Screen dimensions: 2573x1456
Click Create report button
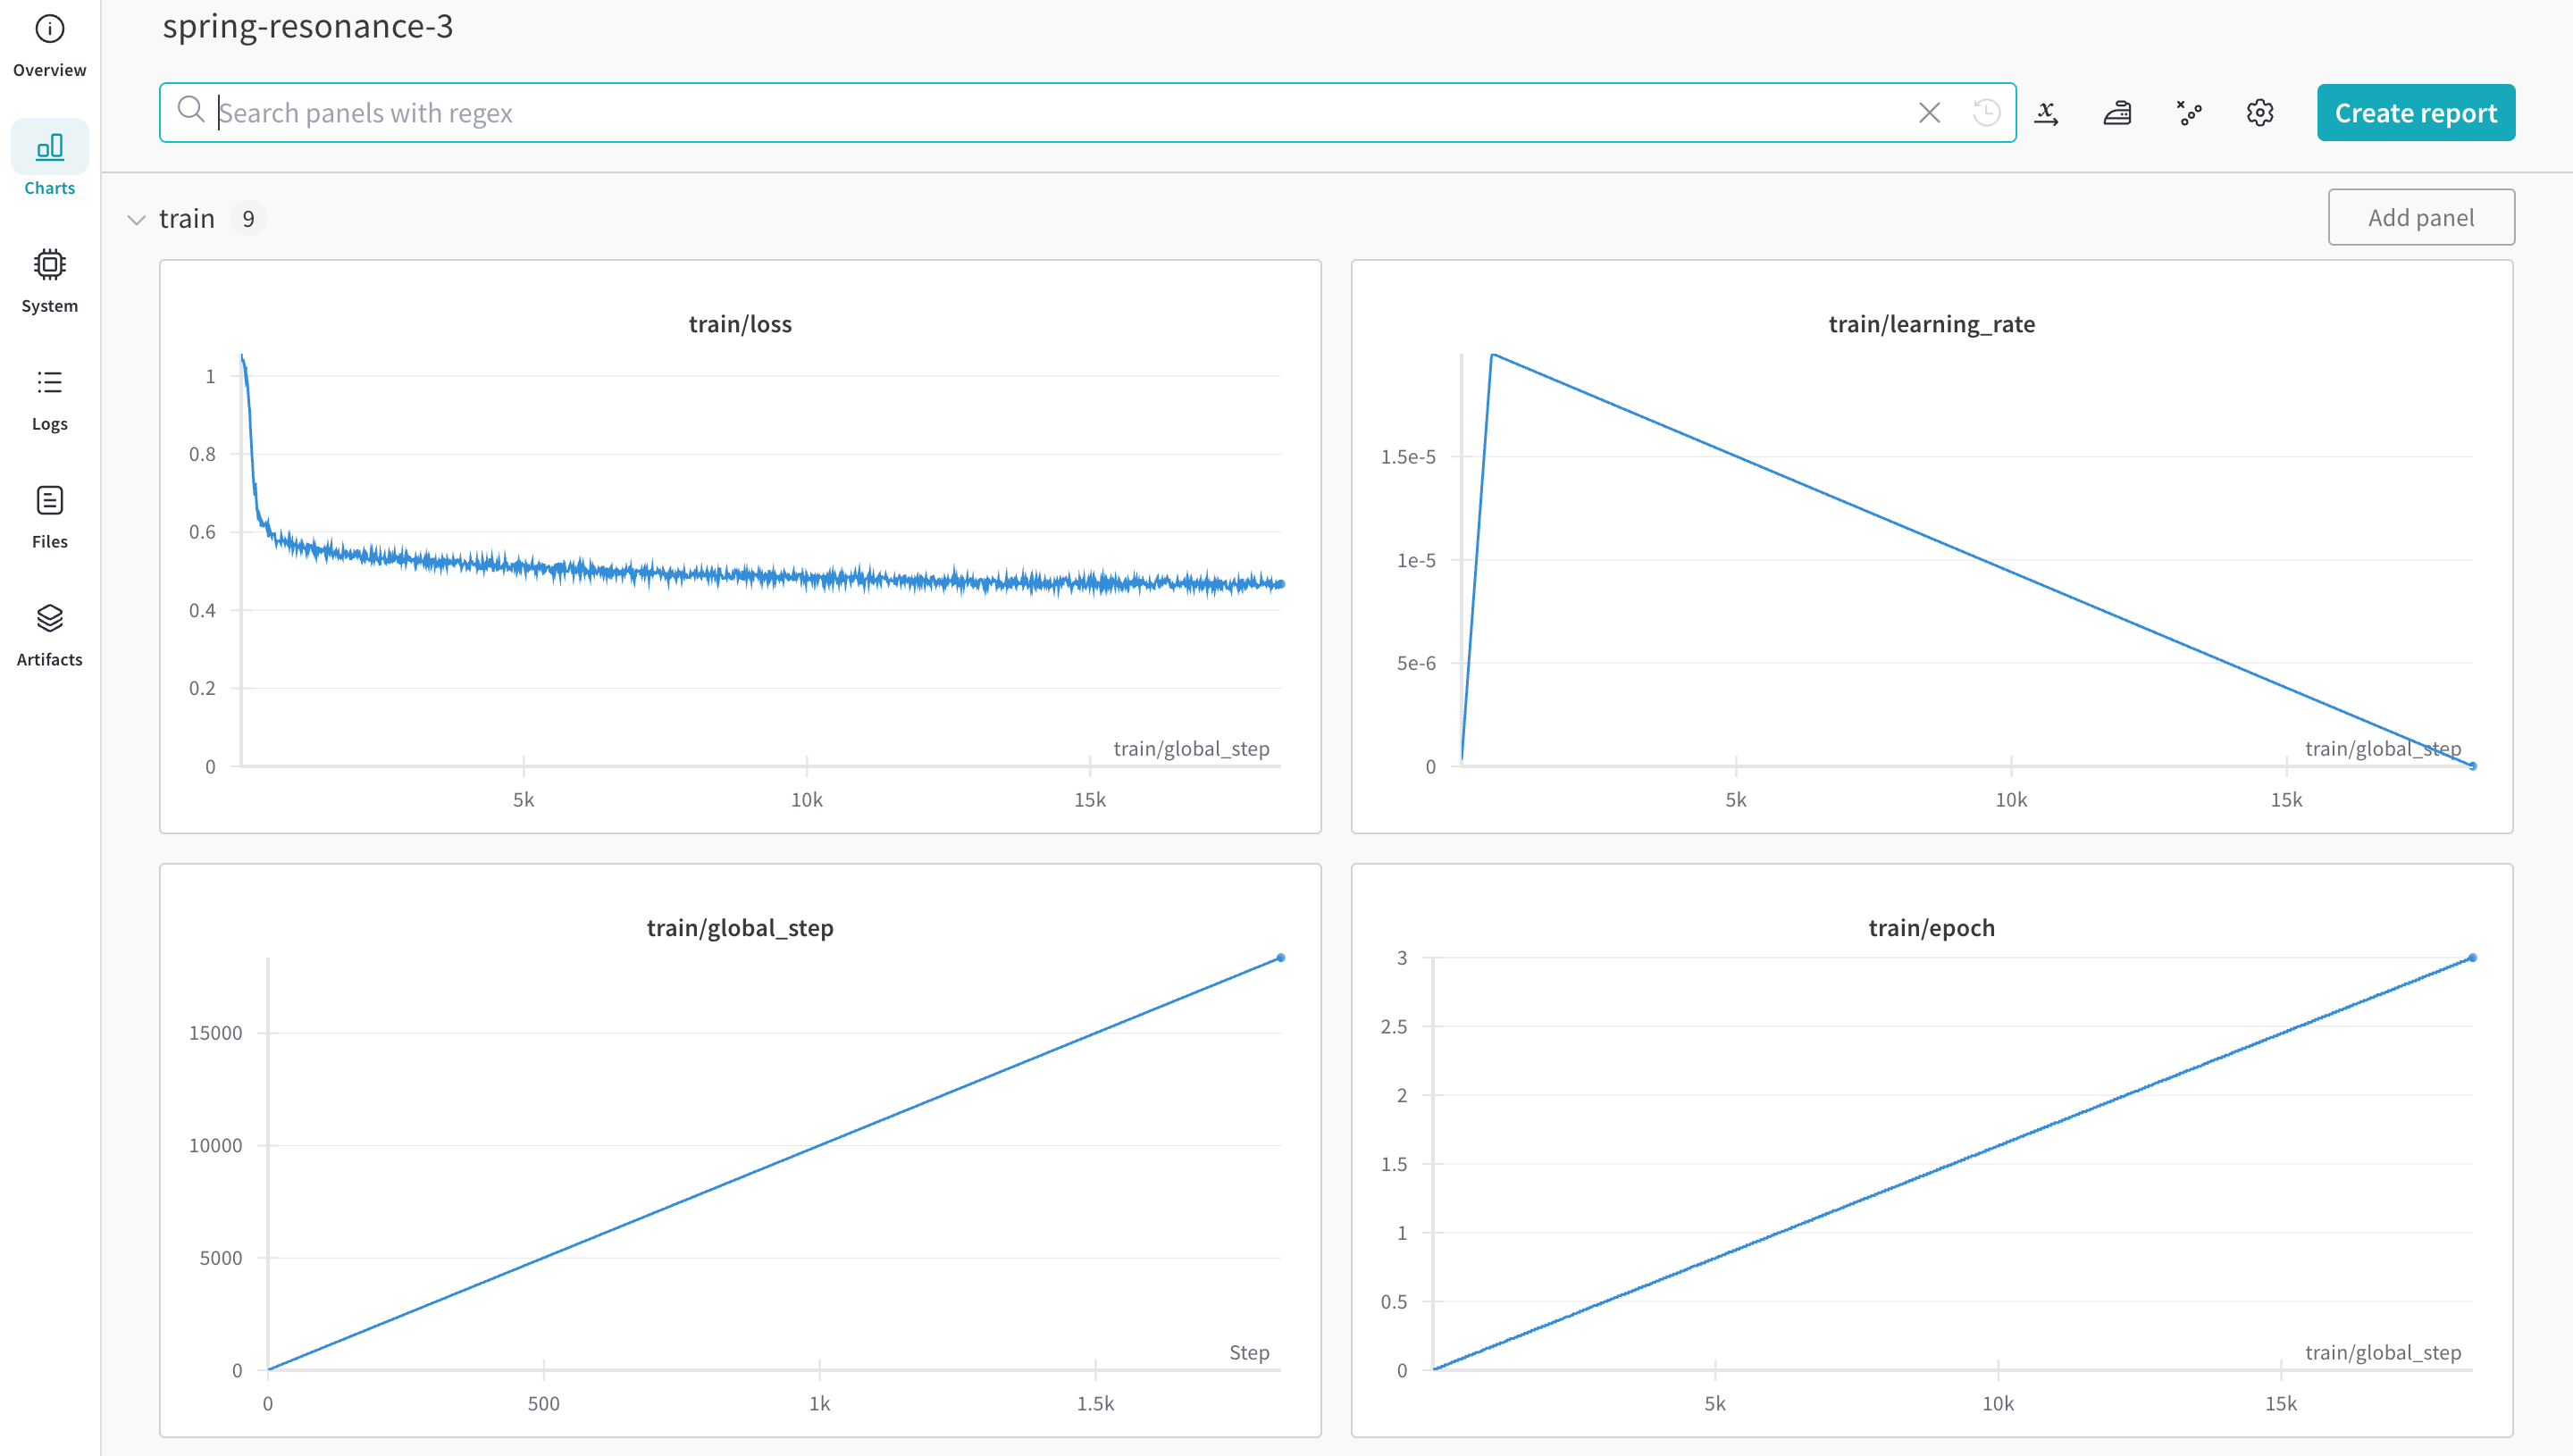tap(2414, 112)
